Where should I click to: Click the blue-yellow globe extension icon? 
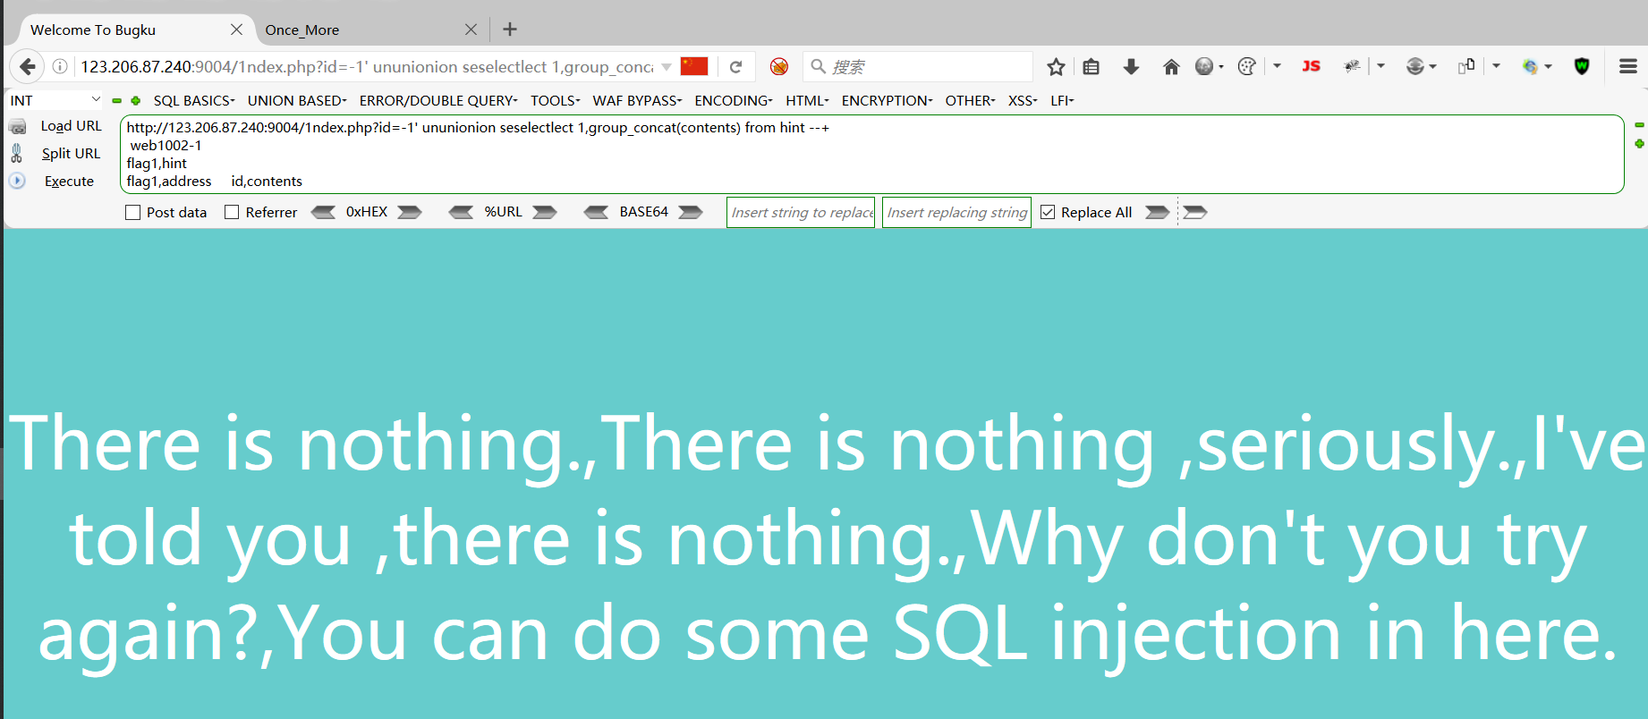(1530, 66)
